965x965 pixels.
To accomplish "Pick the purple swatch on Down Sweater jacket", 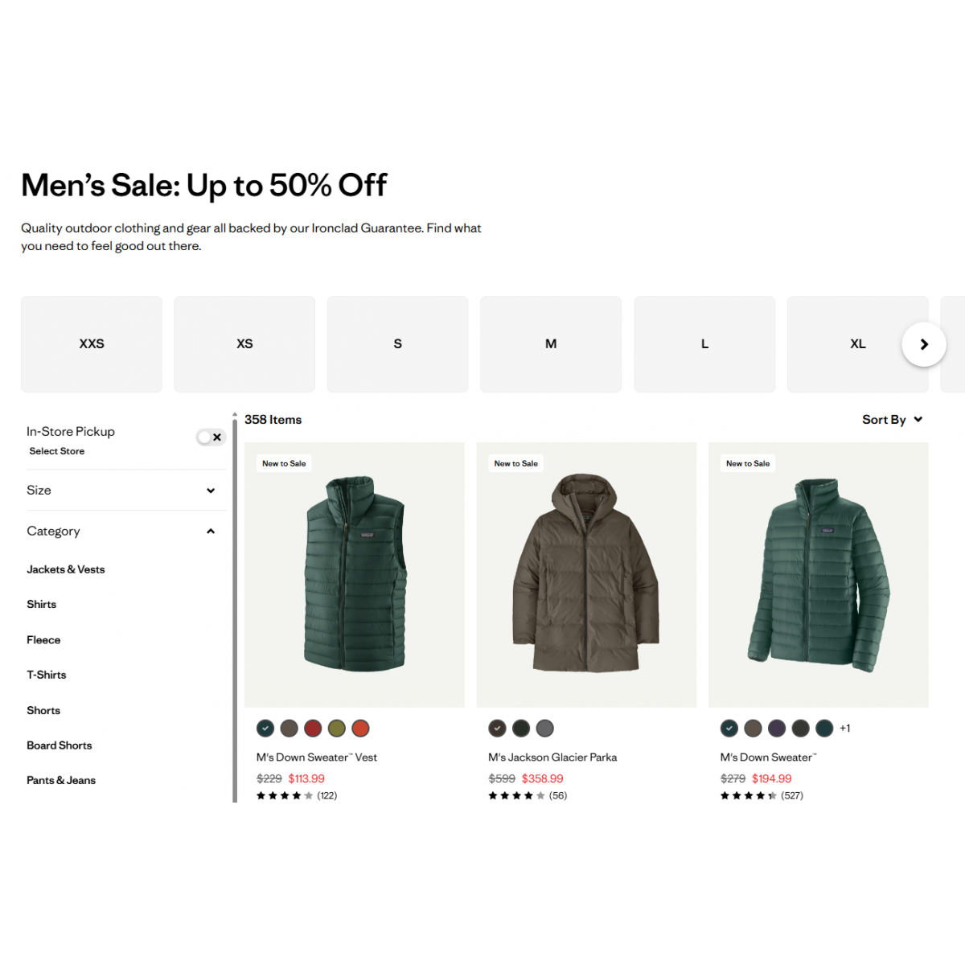I will pyautogui.click(x=776, y=729).
